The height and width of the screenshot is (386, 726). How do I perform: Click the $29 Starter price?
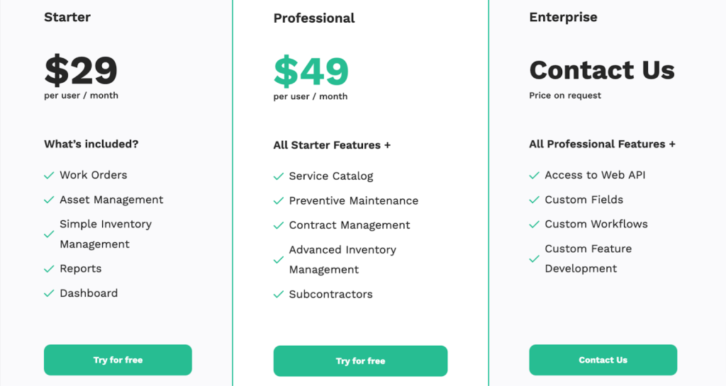81,70
